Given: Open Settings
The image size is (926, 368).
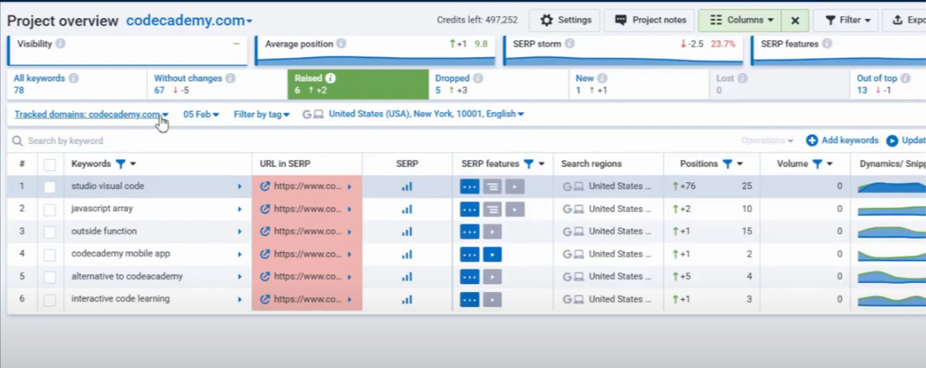Looking at the screenshot, I should tap(565, 20).
